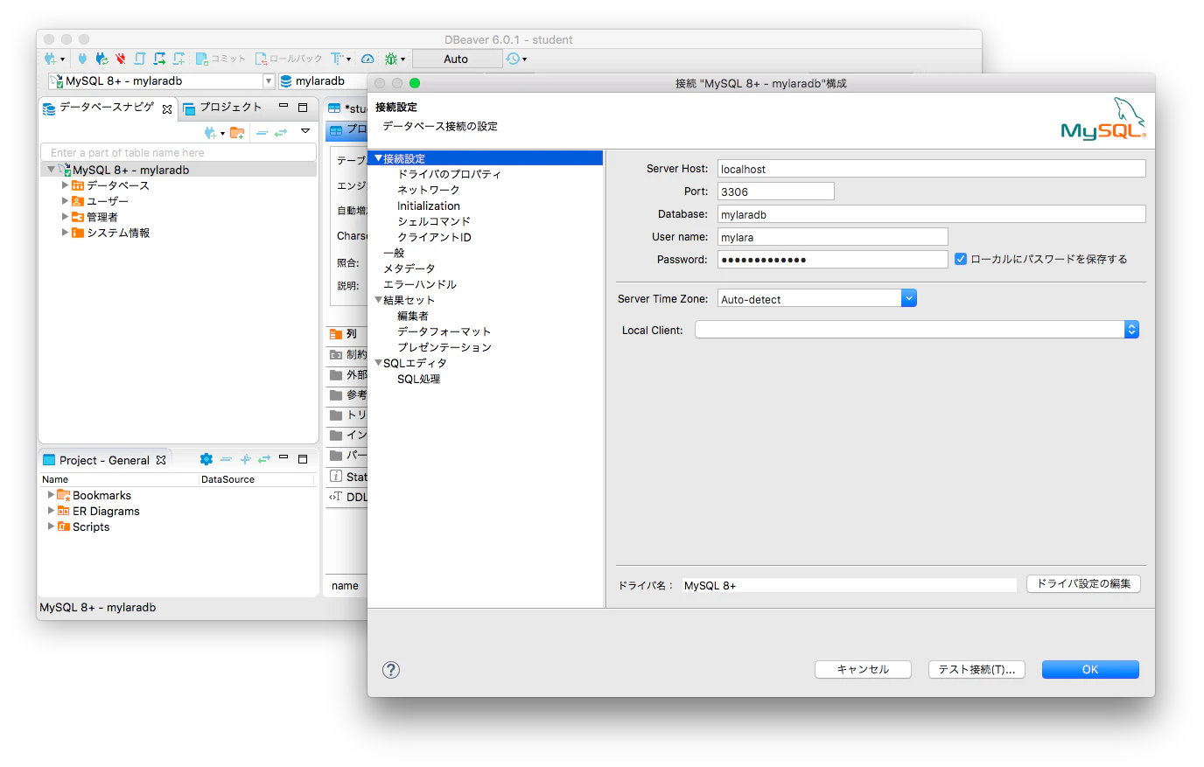The height and width of the screenshot is (767, 1204).
Task: Click the Auto commit mode button in toolbar
Action: pyautogui.click(x=457, y=59)
